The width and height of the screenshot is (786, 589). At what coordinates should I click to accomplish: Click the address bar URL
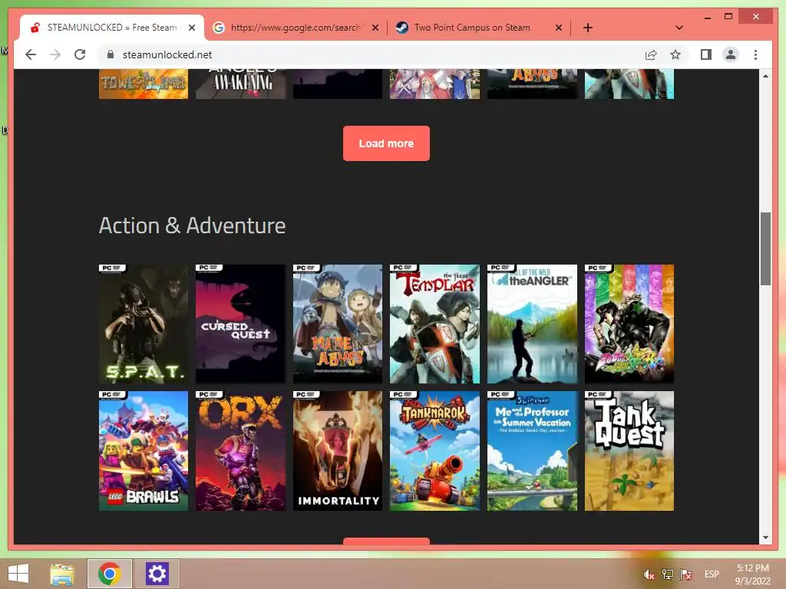[x=167, y=54]
